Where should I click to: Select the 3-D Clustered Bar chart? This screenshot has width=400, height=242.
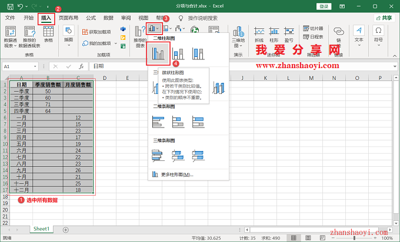coord(158,156)
